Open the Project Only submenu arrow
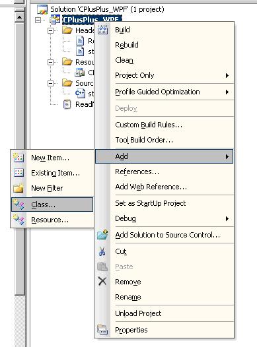 tap(227, 75)
